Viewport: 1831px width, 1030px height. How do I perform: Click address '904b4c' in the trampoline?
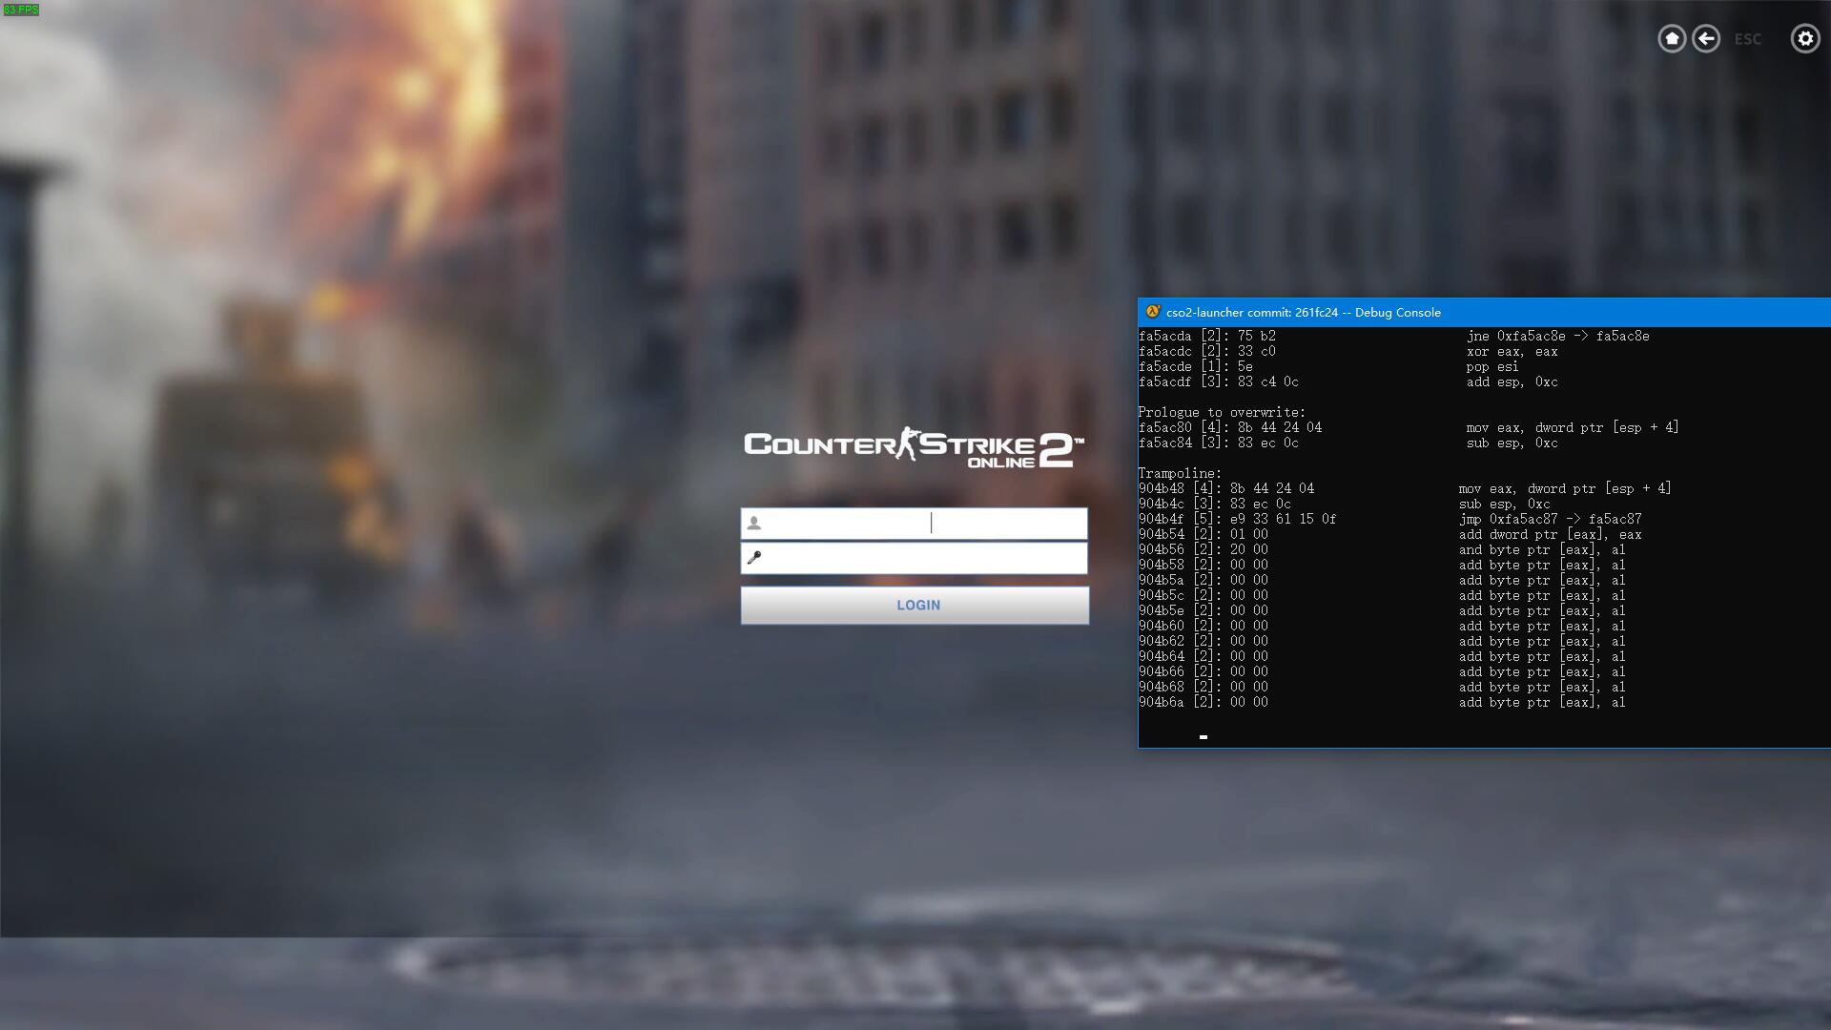(x=1161, y=504)
